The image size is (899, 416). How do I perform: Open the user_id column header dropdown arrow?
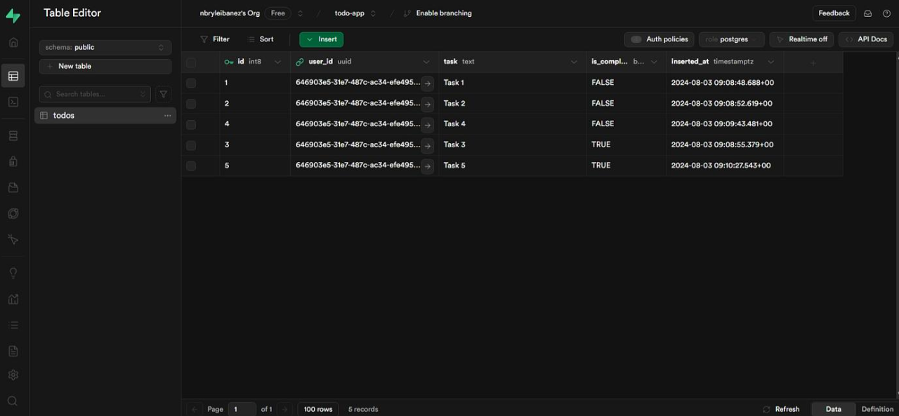click(x=426, y=62)
